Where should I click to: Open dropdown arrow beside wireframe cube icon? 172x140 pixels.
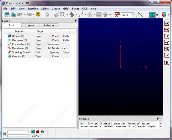coord(67,15)
